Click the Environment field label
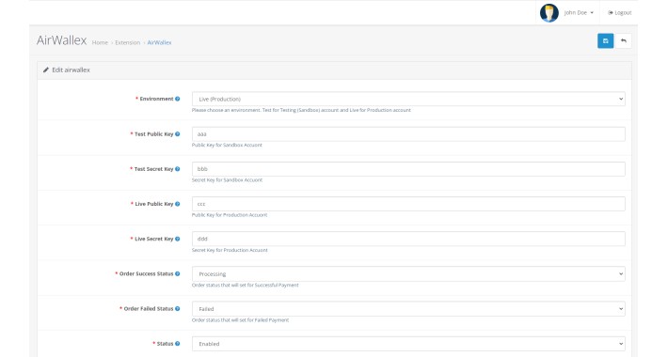Viewport: 668px width, 357px height. click(x=156, y=99)
